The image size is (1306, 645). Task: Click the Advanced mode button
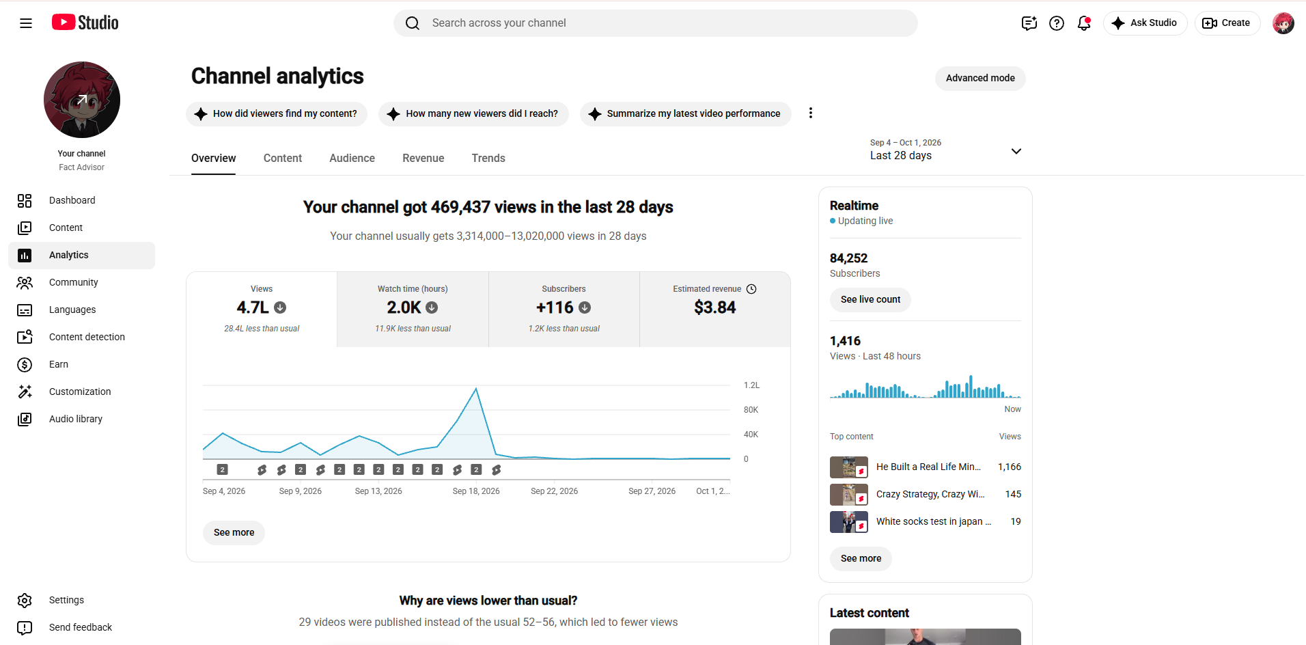tap(980, 78)
